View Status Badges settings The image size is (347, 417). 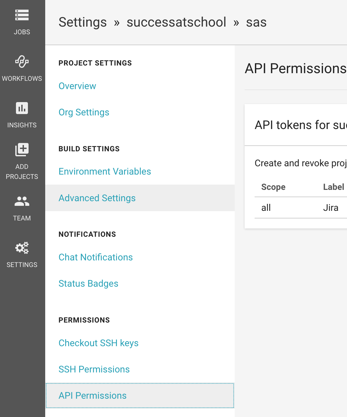[88, 284]
